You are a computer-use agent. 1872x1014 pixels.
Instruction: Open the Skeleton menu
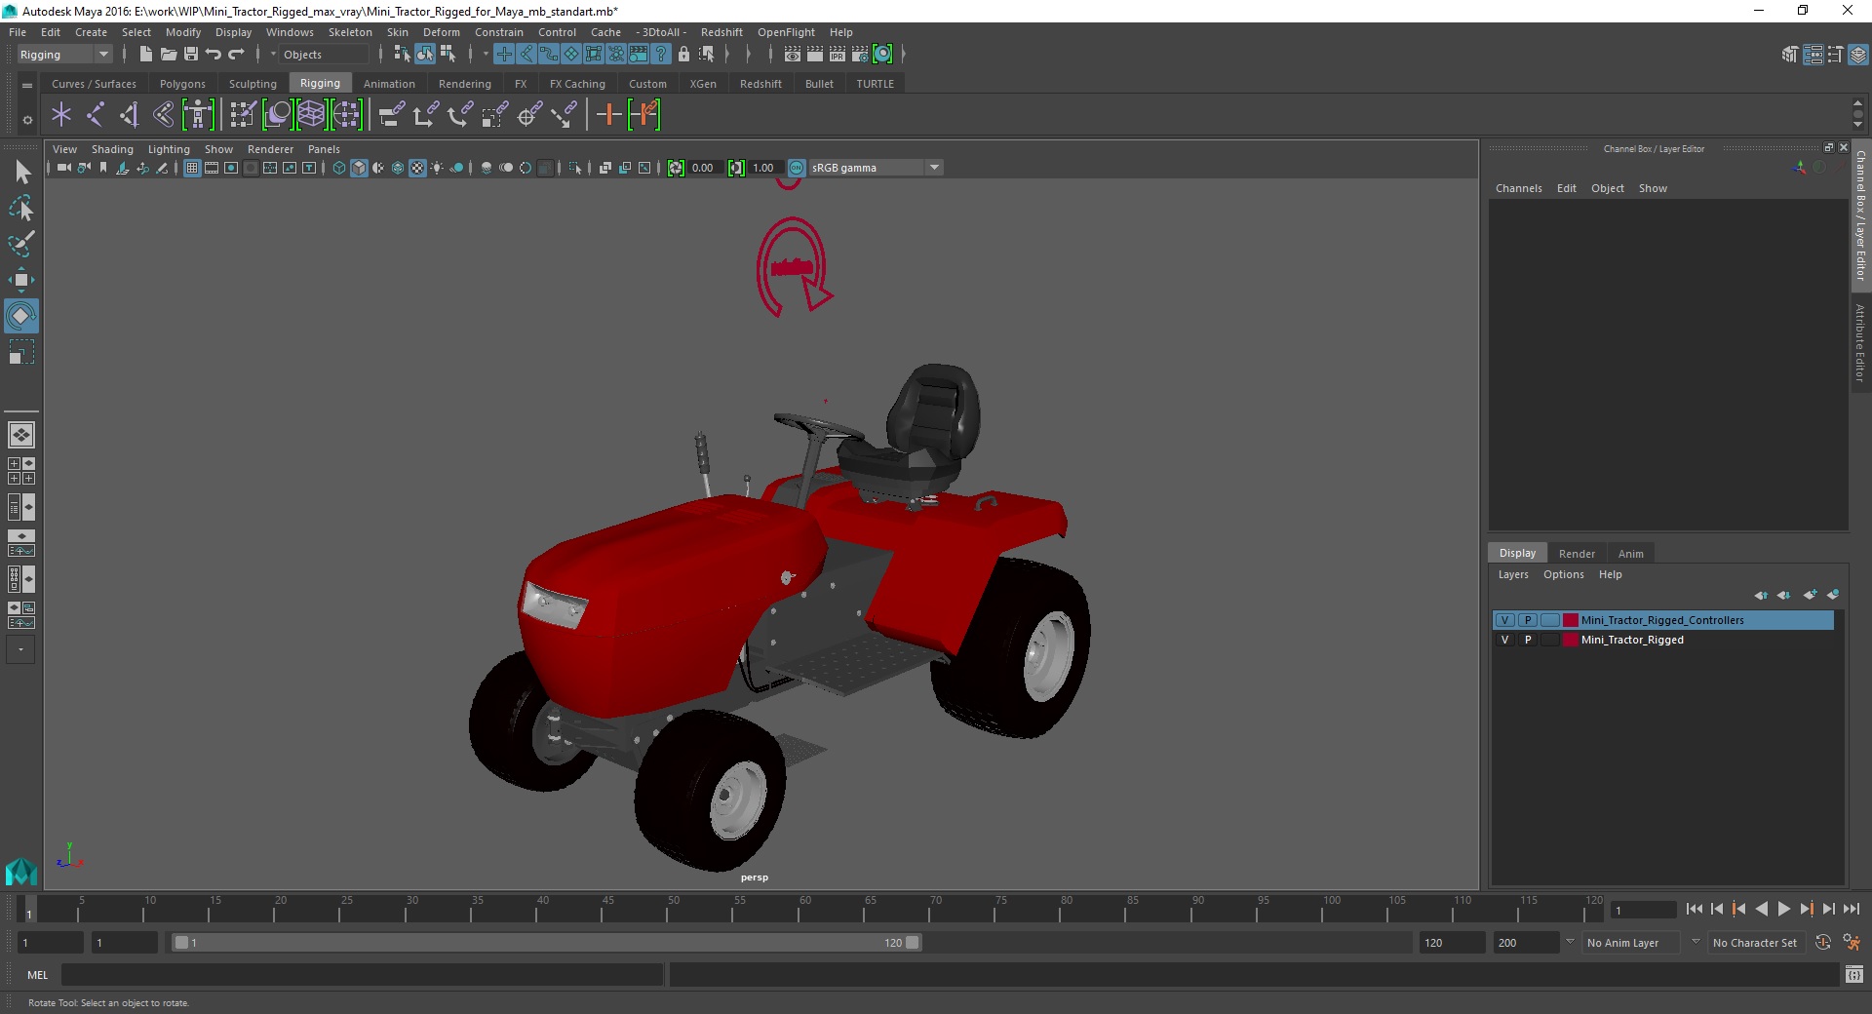click(349, 32)
